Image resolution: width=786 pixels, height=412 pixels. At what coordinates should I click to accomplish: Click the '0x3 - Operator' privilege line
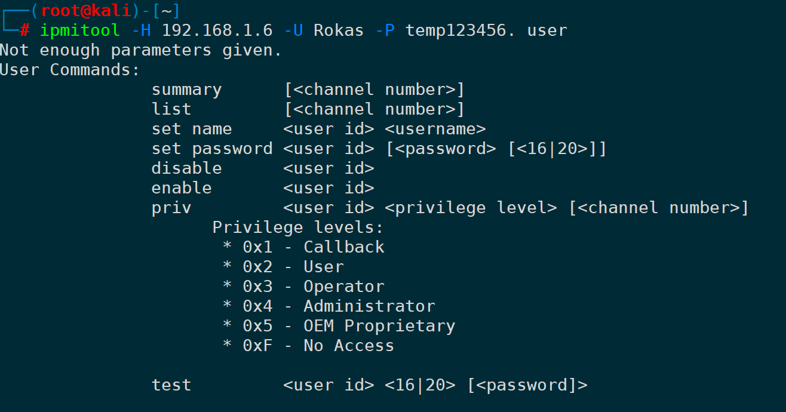[x=313, y=287]
